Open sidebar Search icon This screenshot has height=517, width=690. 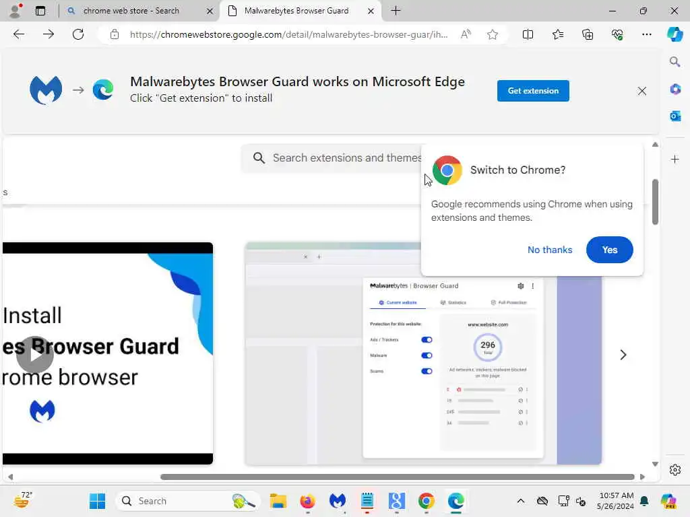675,61
